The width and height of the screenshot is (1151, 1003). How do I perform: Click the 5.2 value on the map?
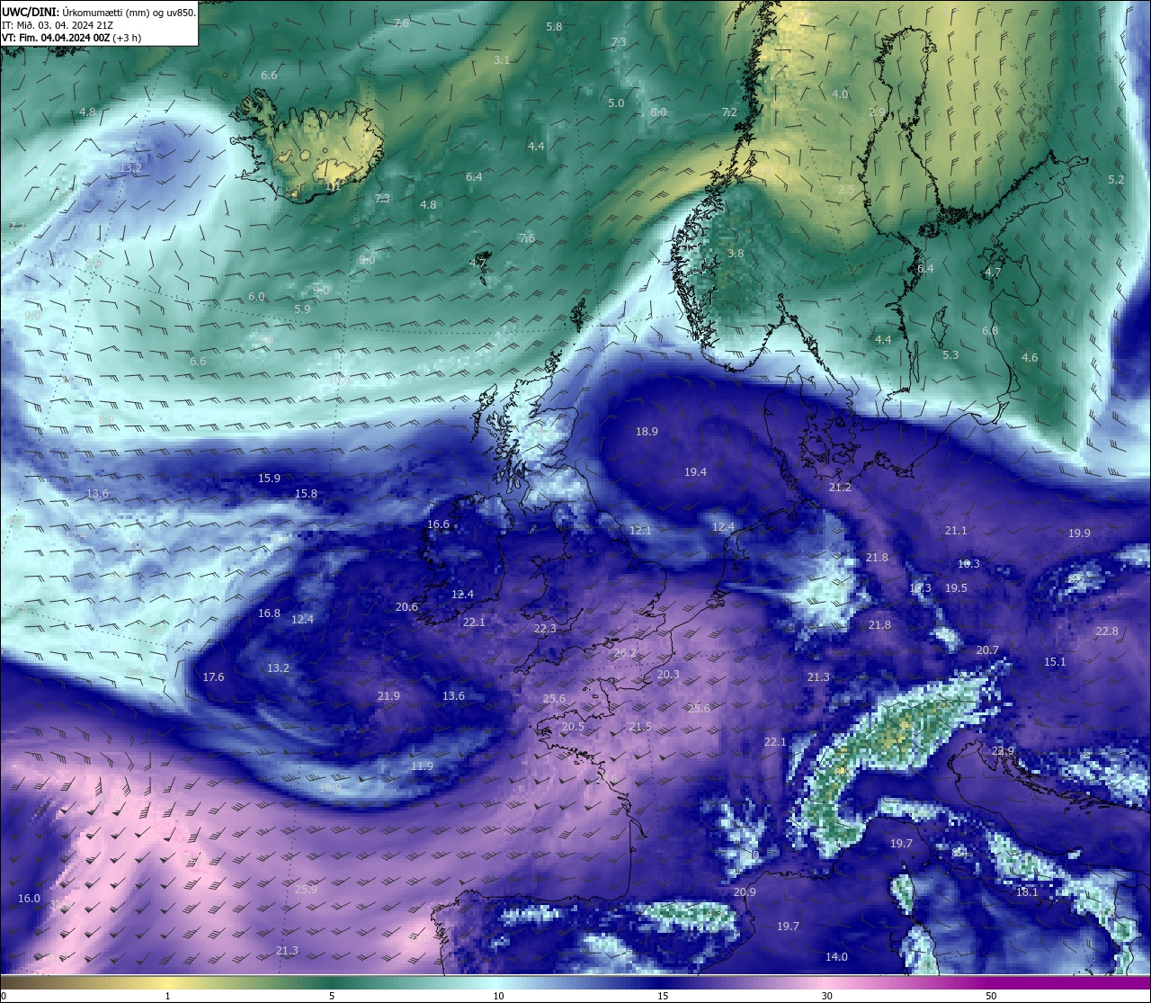pos(1116,180)
